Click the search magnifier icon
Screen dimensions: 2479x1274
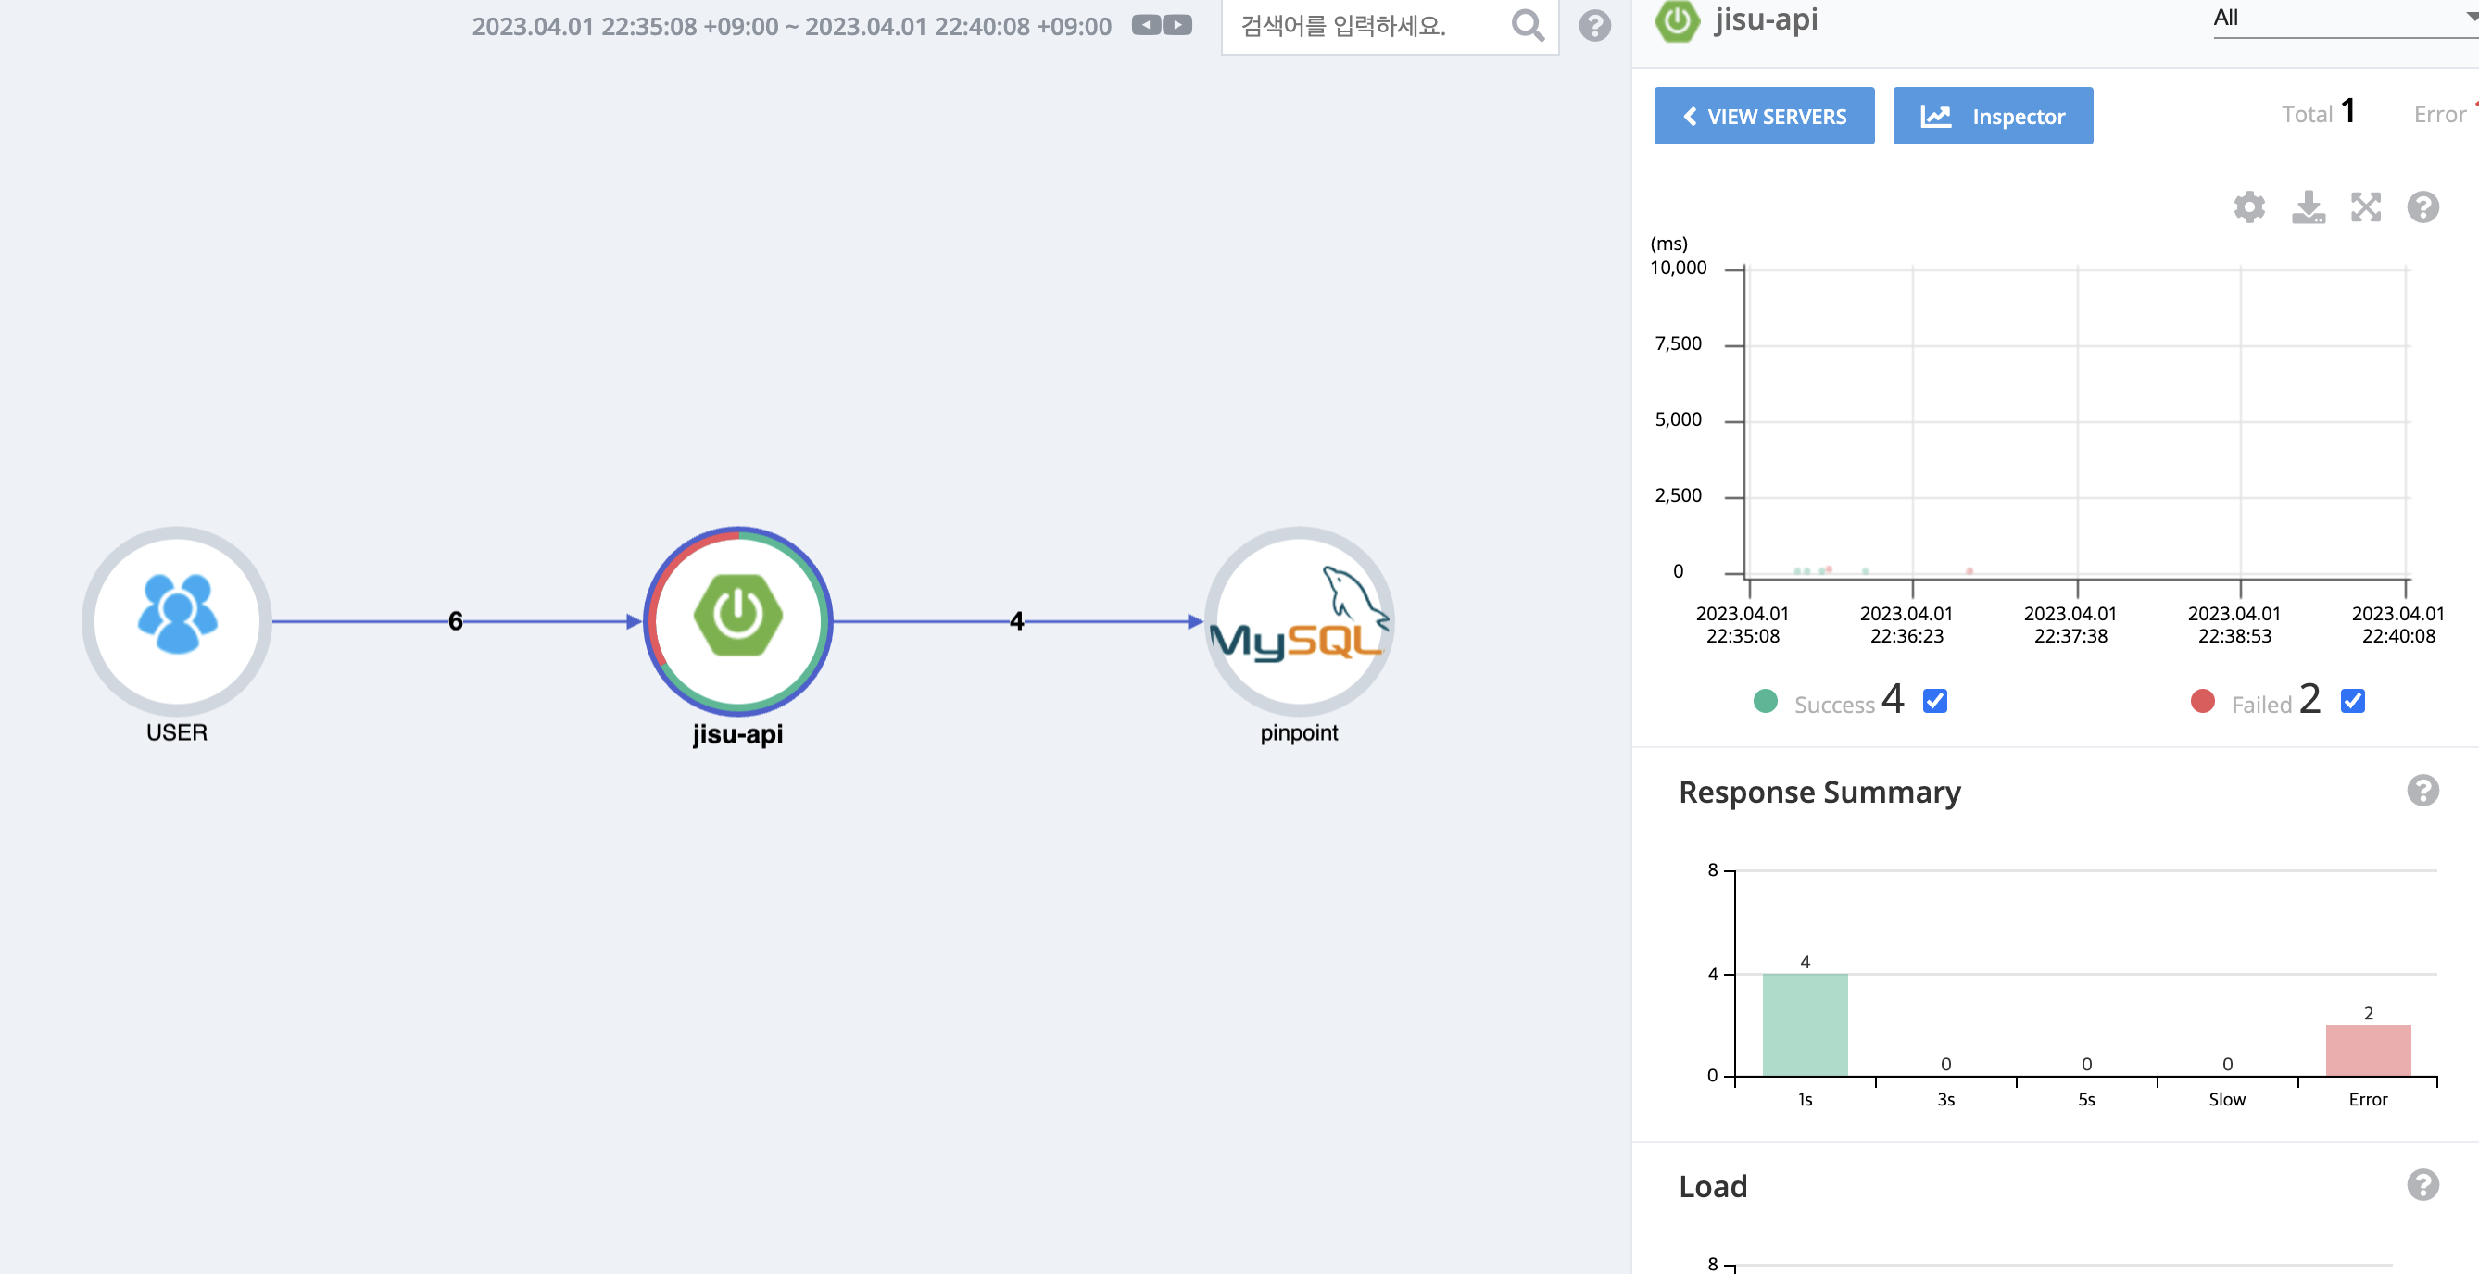[x=1528, y=26]
